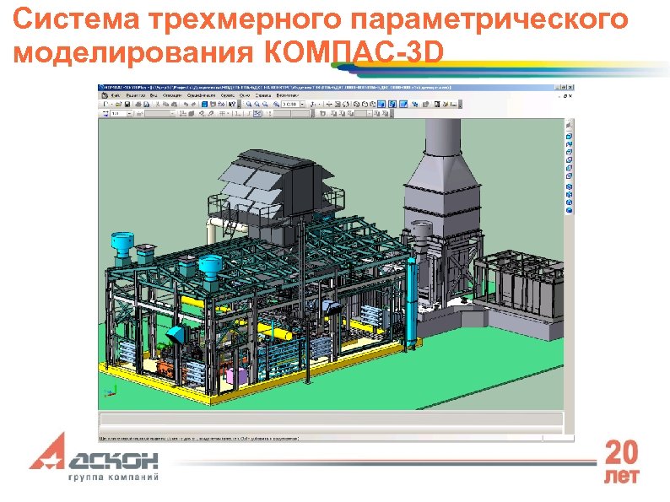Open the Library manager blue icon

coord(205,105)
